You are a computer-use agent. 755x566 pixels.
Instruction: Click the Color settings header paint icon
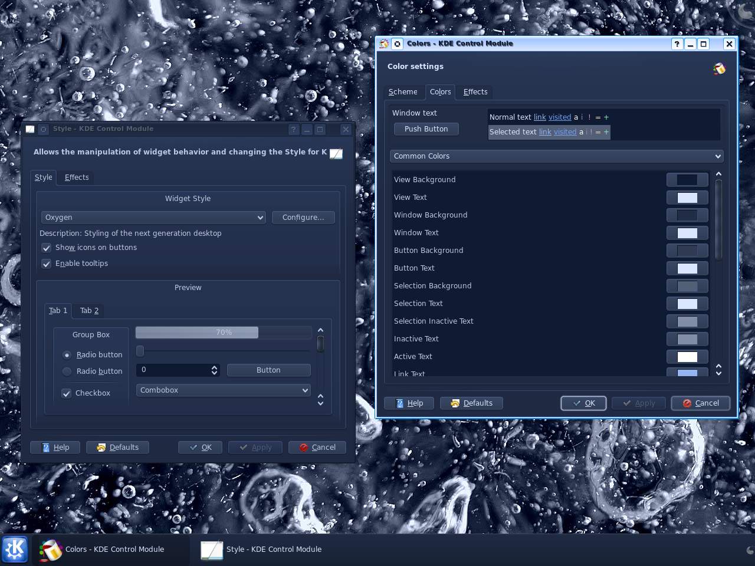pyautogui.click(x=719, y=69)
